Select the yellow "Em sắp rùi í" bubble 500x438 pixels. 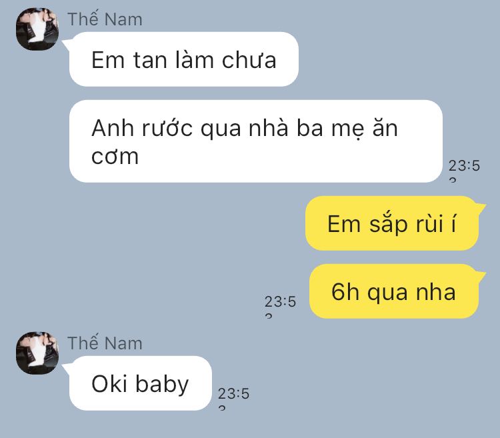coord(392,223)
